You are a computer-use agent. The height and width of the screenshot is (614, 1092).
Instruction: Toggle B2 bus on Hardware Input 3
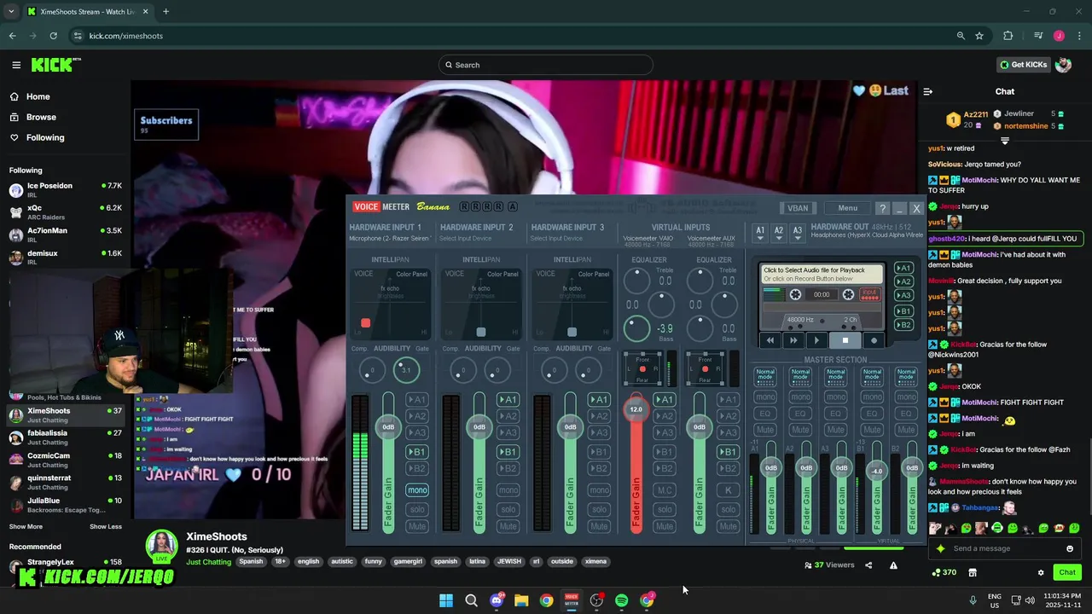pyautogui.click(x=600, y=468)
